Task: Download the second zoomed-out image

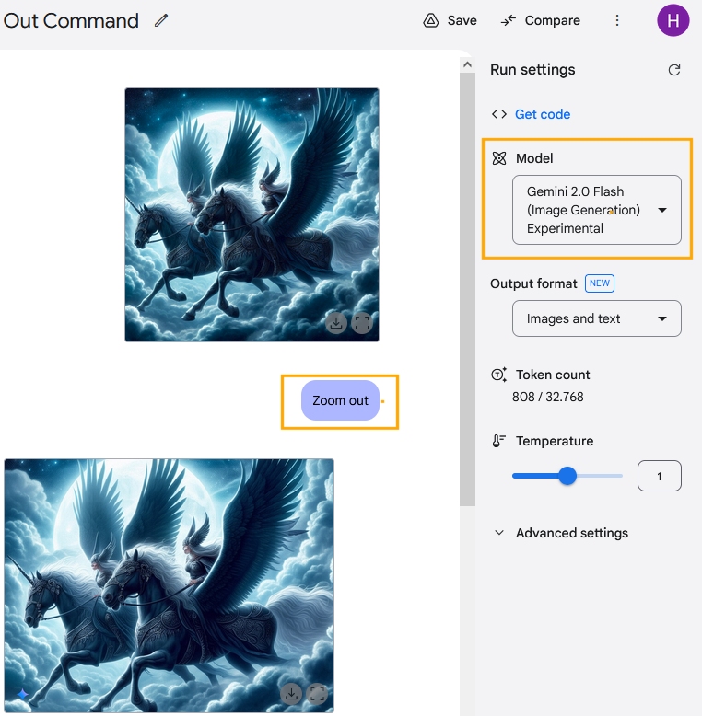Action: [291, 694]
